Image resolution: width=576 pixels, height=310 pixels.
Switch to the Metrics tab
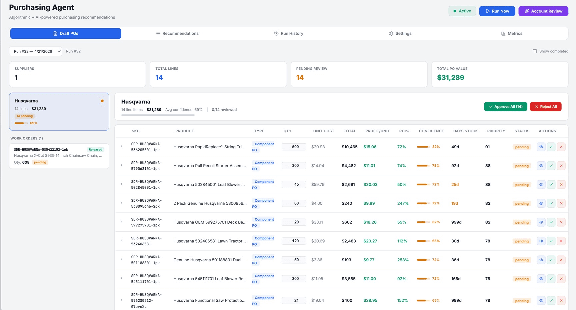(512, 33)
